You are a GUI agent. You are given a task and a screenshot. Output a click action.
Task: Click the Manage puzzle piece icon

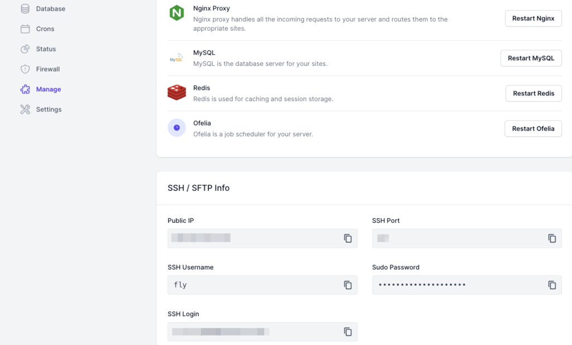25,89
